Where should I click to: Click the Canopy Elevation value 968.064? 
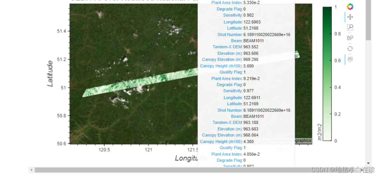[251, 135]
